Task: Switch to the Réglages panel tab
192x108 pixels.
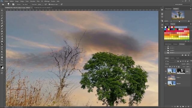Action: pyautogui.click(x=175, y=44)
